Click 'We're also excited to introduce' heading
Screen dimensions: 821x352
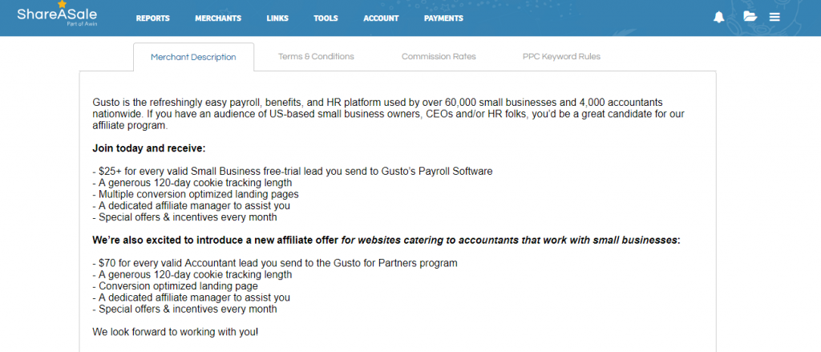click(386, 241)
